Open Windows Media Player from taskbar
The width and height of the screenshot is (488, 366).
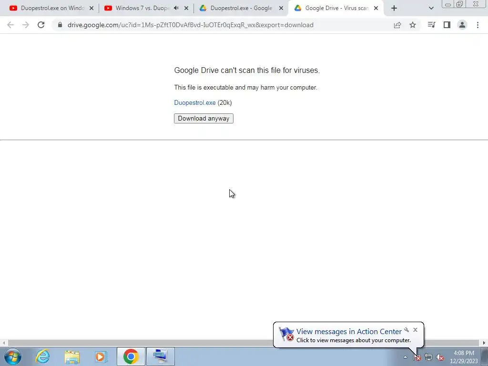coord(101,356)
